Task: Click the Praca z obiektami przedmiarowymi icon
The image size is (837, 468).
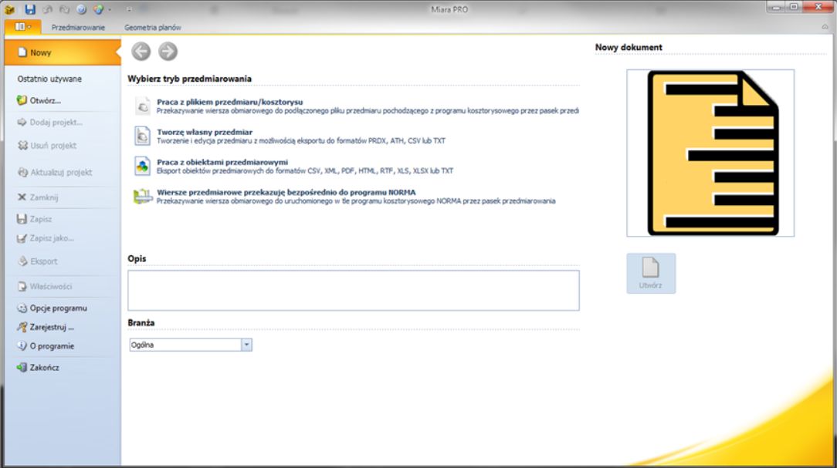Action: point(143,166)
